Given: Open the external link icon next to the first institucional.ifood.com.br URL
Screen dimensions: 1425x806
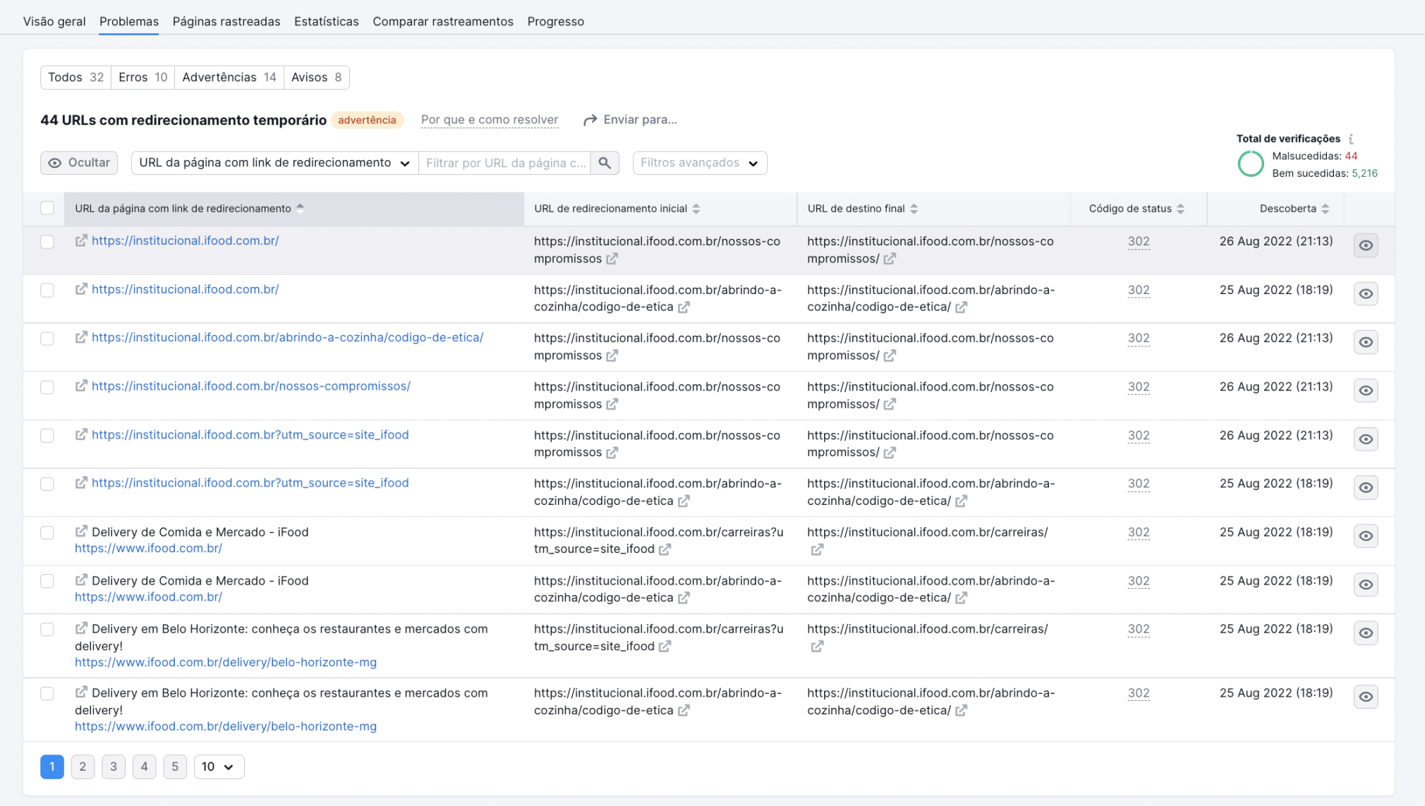Looking at the screenshot, I should pyautogui.click(x=80, y=240).
